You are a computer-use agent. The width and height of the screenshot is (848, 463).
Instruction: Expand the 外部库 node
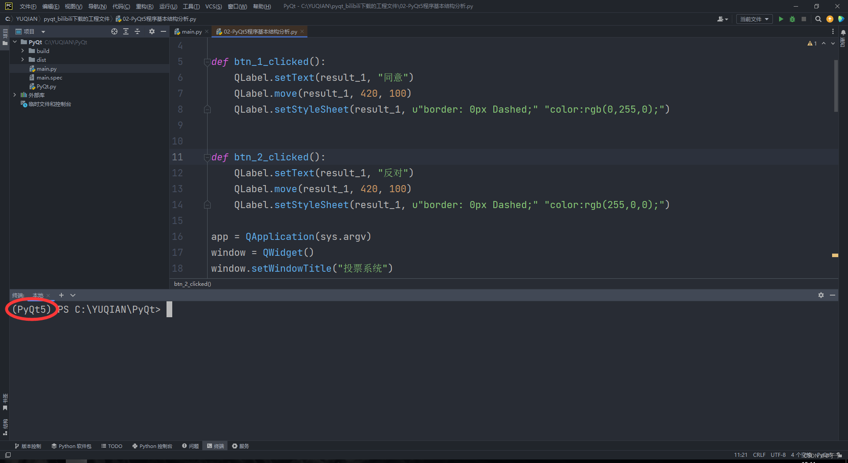tap(15, 95)
